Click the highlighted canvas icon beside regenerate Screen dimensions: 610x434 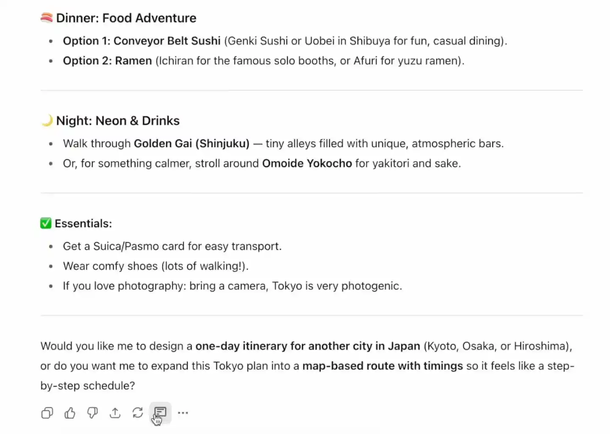[160, 412]
